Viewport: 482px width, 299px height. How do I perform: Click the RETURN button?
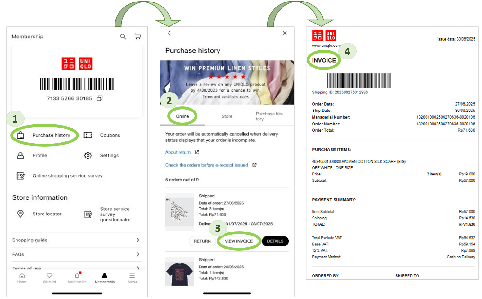click(202, 241)
